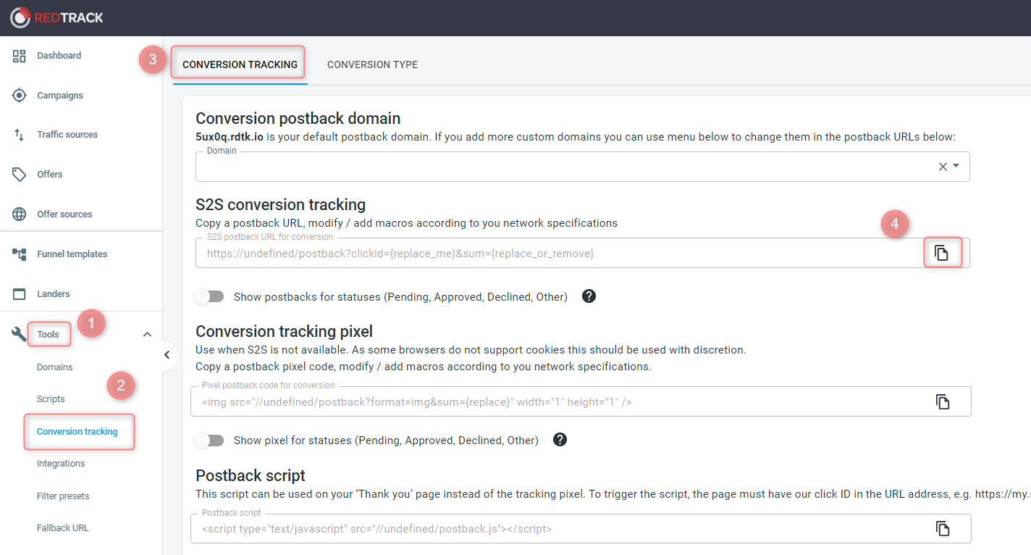Collapse the Tools menu chevron
The image size is (1031, 555).
point(147,335)
